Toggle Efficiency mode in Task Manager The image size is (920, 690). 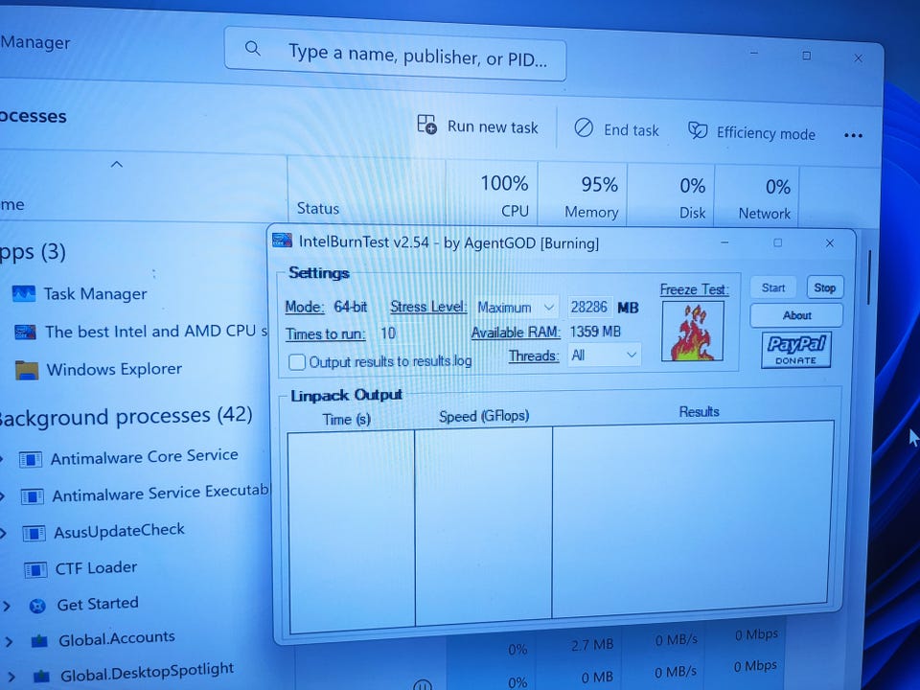pyautogui.click(x=751, y=132)
